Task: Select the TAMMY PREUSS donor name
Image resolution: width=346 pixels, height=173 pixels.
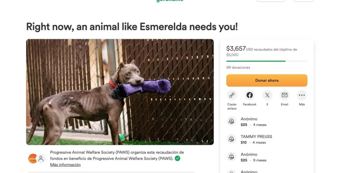Action: tap(256, 137)
